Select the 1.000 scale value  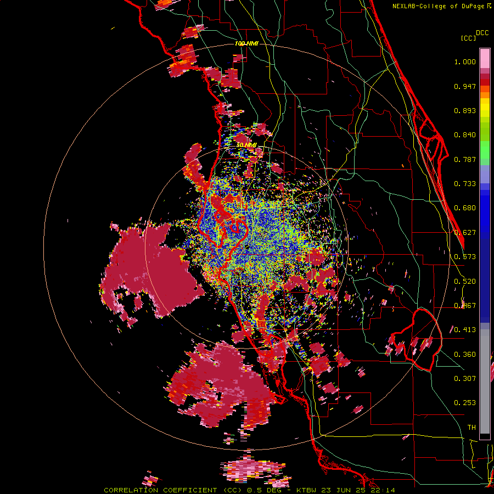click(465, 61)
